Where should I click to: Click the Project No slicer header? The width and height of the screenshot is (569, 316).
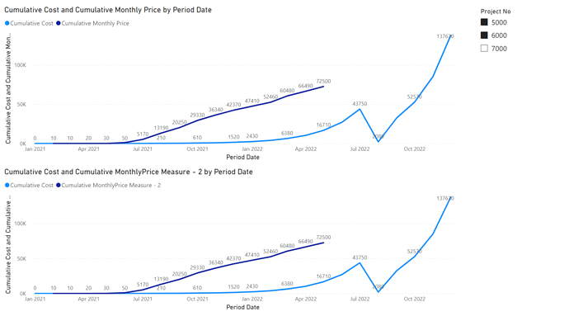click(496, 12)
